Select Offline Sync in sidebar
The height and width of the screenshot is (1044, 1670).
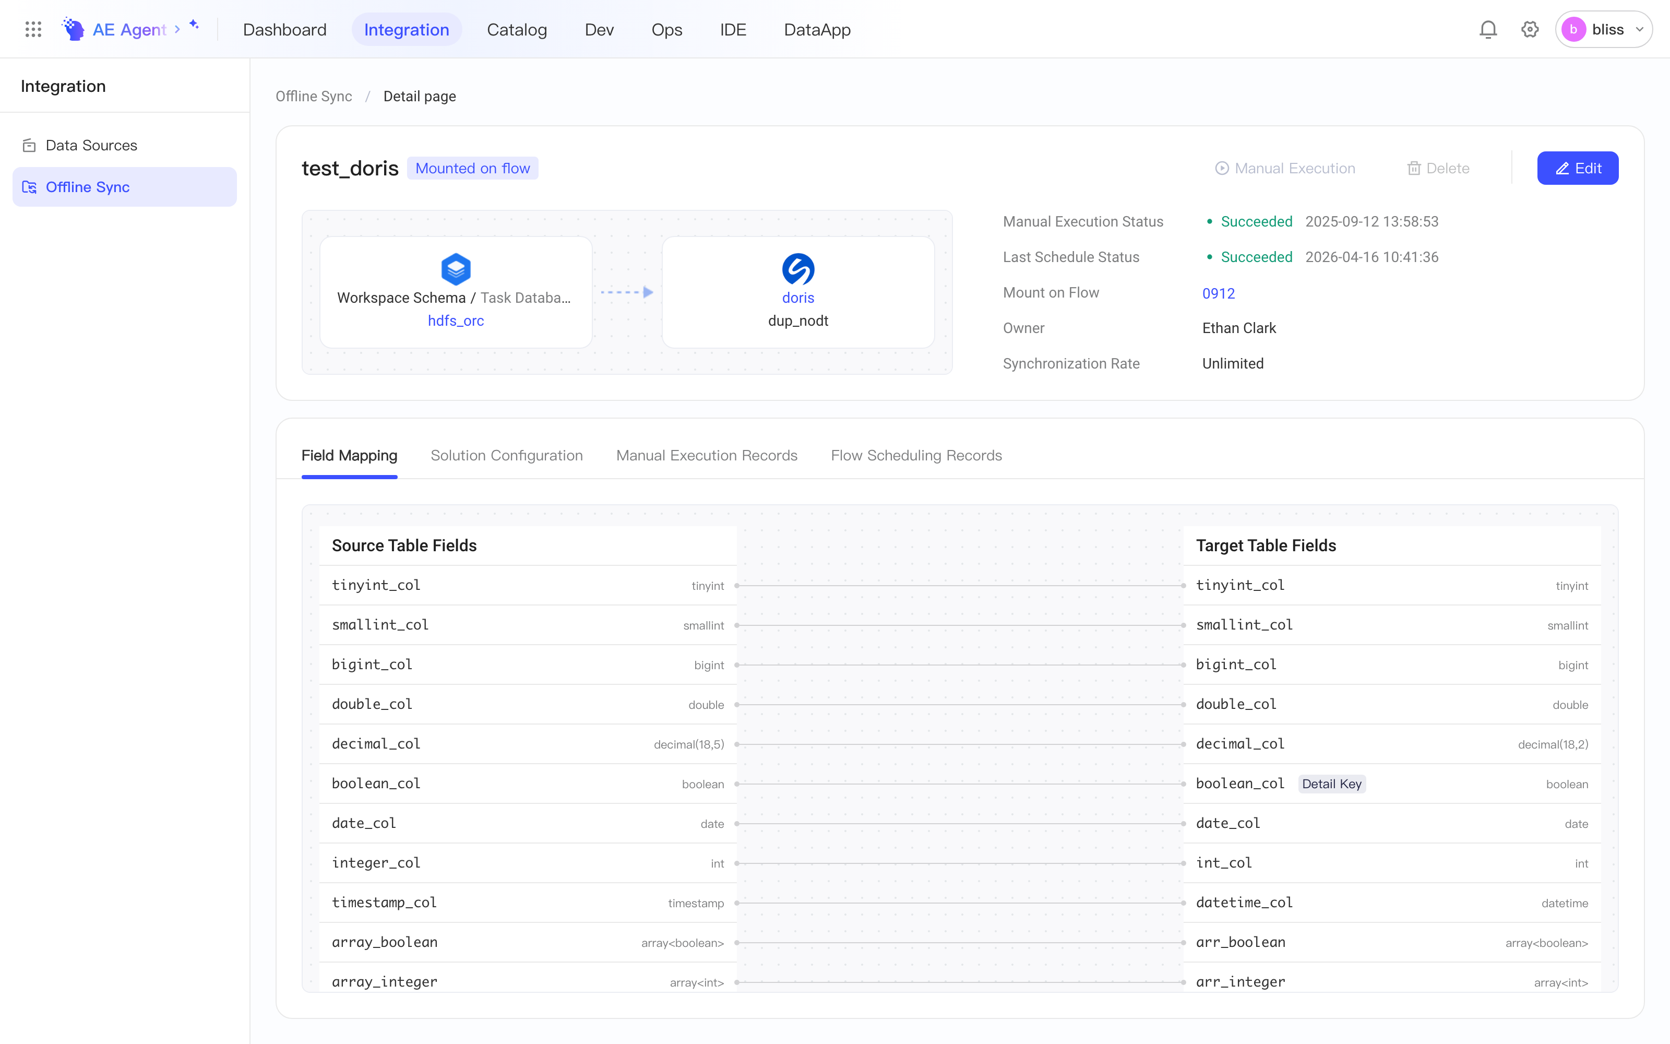click(x=124, y=187)
